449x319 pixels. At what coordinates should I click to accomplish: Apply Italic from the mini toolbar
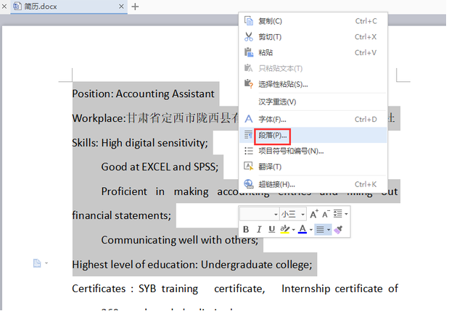tap(259, 229)
